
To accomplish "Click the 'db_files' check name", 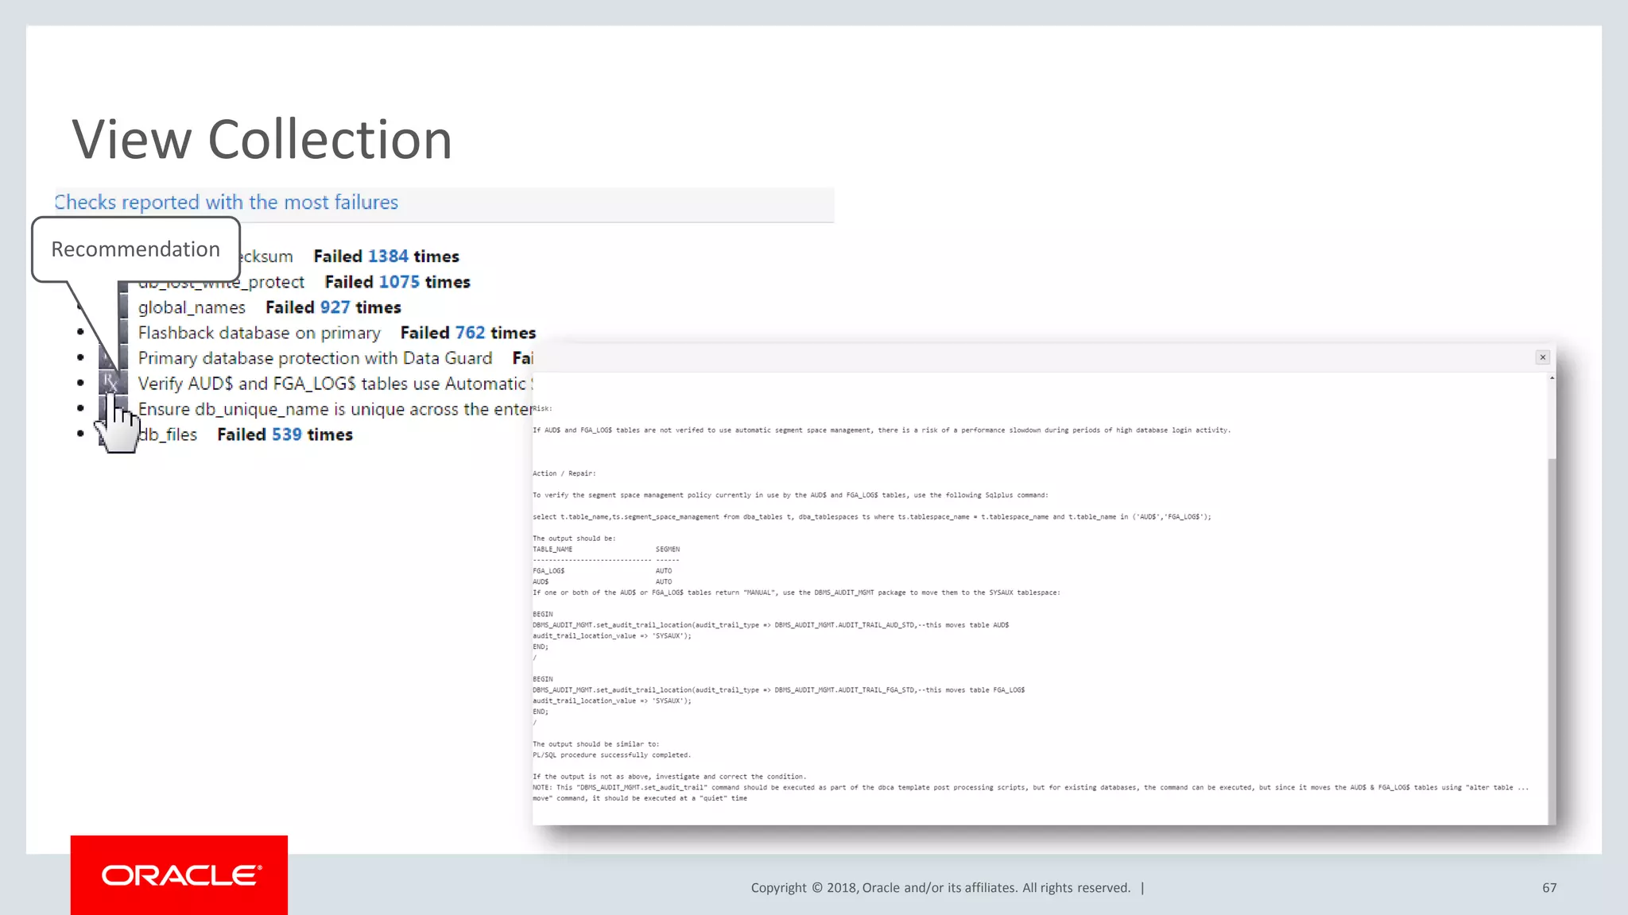I will [168, 434].
